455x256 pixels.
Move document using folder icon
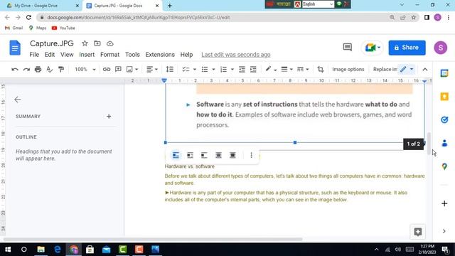(97, 43)
